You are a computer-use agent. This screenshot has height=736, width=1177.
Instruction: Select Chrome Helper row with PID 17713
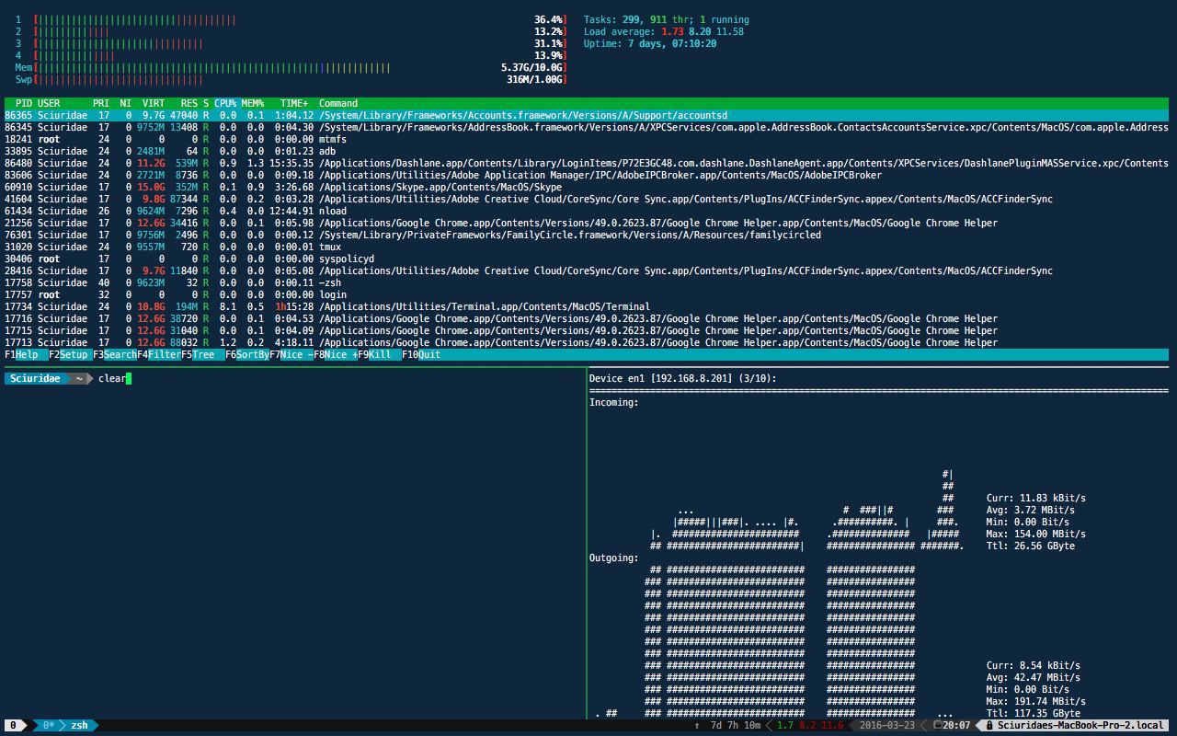(587, 342)
